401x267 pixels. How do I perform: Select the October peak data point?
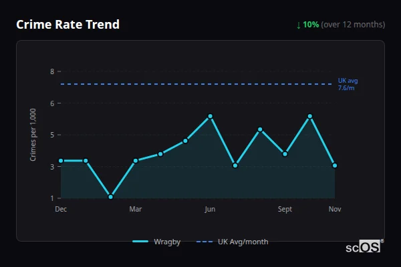[310, 116]
